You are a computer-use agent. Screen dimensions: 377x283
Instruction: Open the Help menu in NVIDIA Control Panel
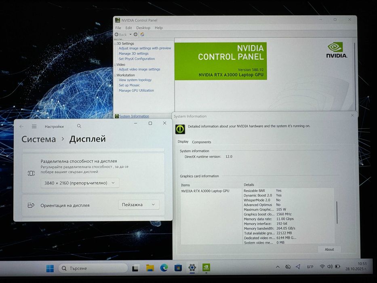point(158,28)
